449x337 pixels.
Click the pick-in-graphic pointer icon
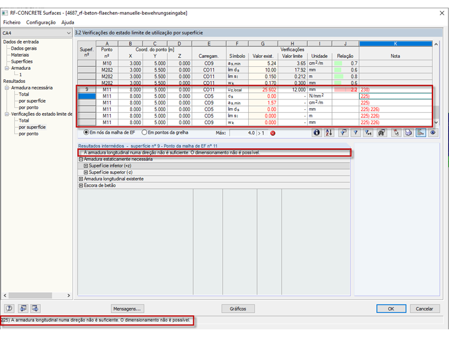(x=396, y=132)
